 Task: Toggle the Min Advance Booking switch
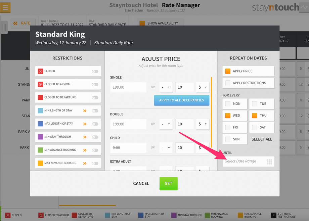pyautogui.click(x=95, y=150)
